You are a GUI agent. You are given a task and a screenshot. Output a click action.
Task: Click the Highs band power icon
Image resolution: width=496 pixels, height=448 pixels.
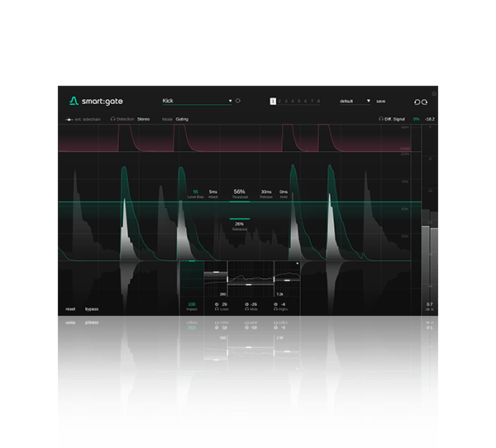(x=275, y=304)
